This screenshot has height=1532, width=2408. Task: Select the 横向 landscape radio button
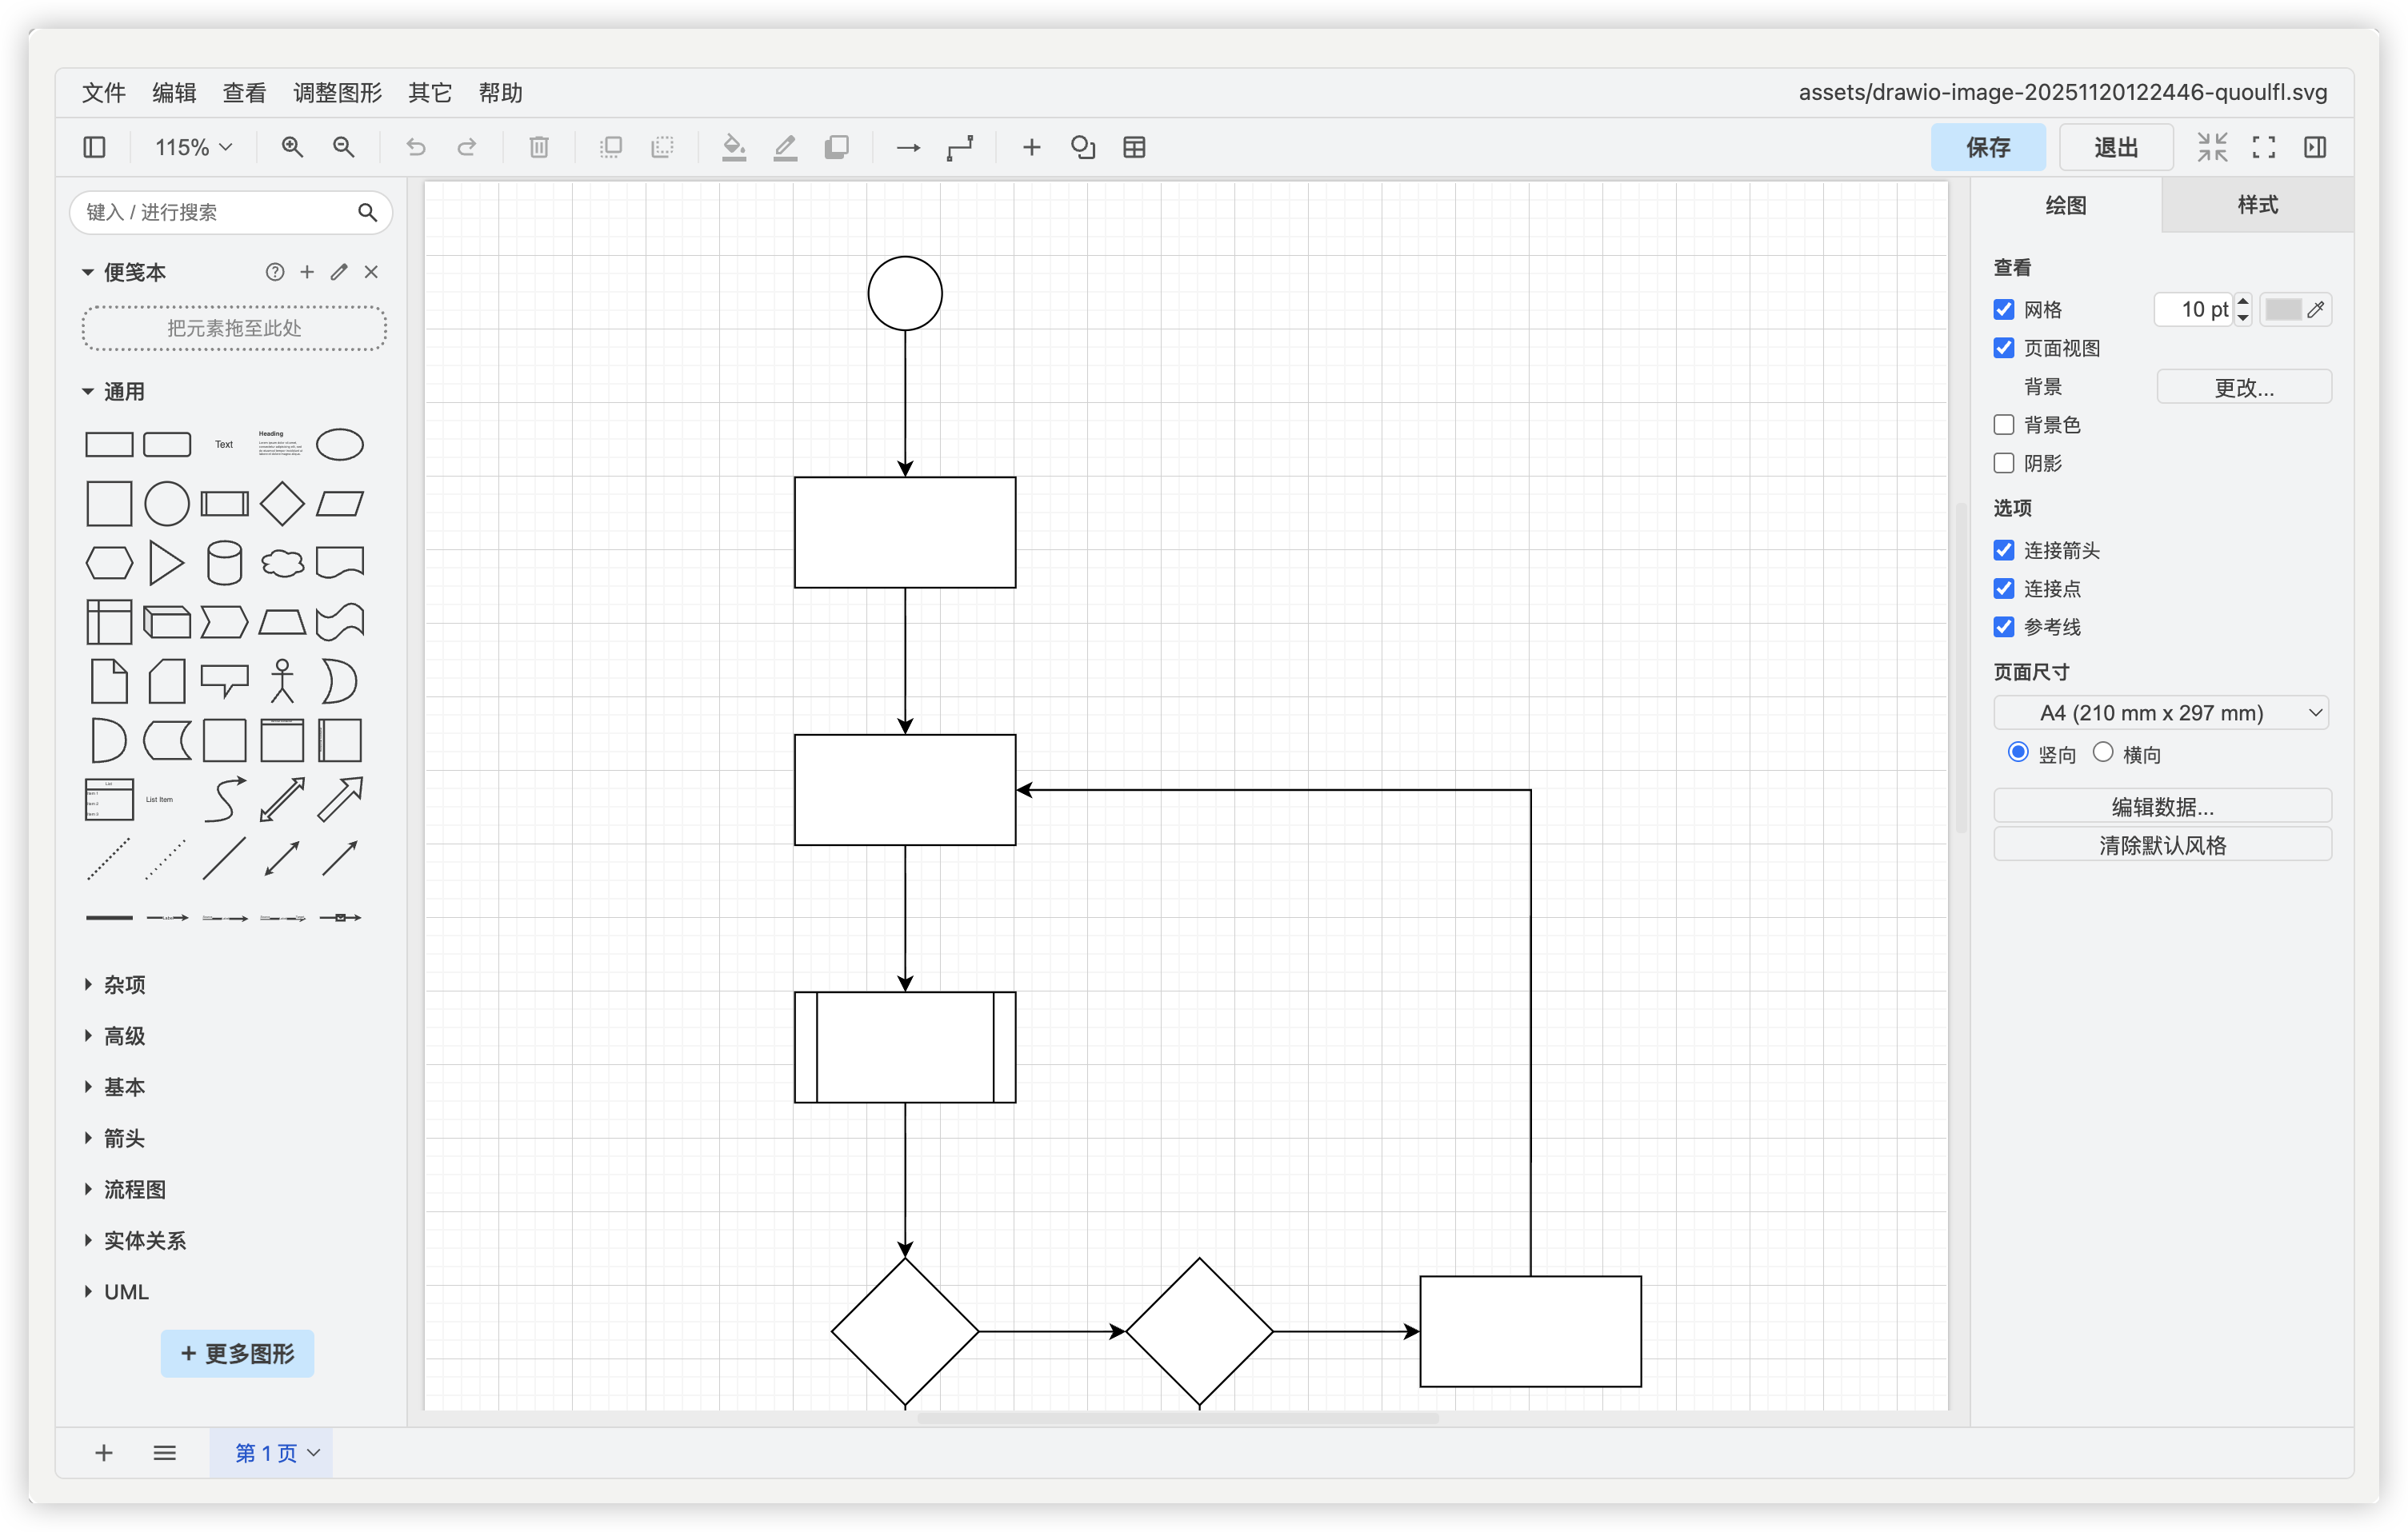2103,752
